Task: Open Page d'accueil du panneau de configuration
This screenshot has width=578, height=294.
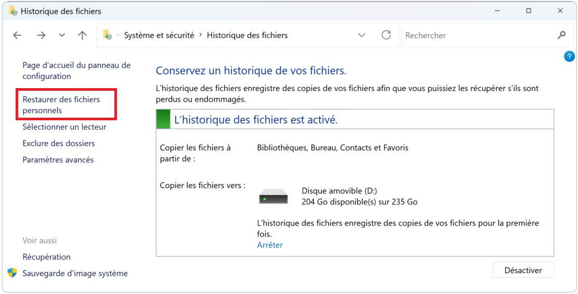Action: coord(76,71)
